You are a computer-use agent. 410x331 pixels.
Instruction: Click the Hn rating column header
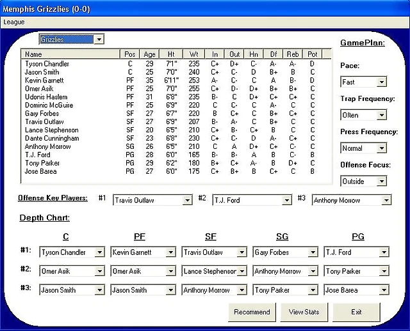[254, 54]
